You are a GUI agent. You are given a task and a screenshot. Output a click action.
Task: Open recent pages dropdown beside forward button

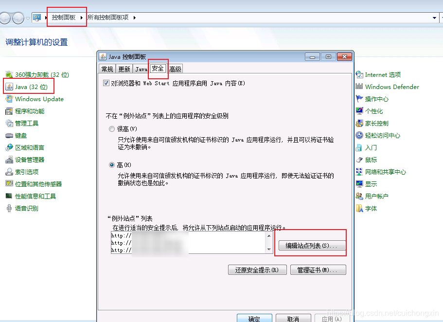(28, 18)
